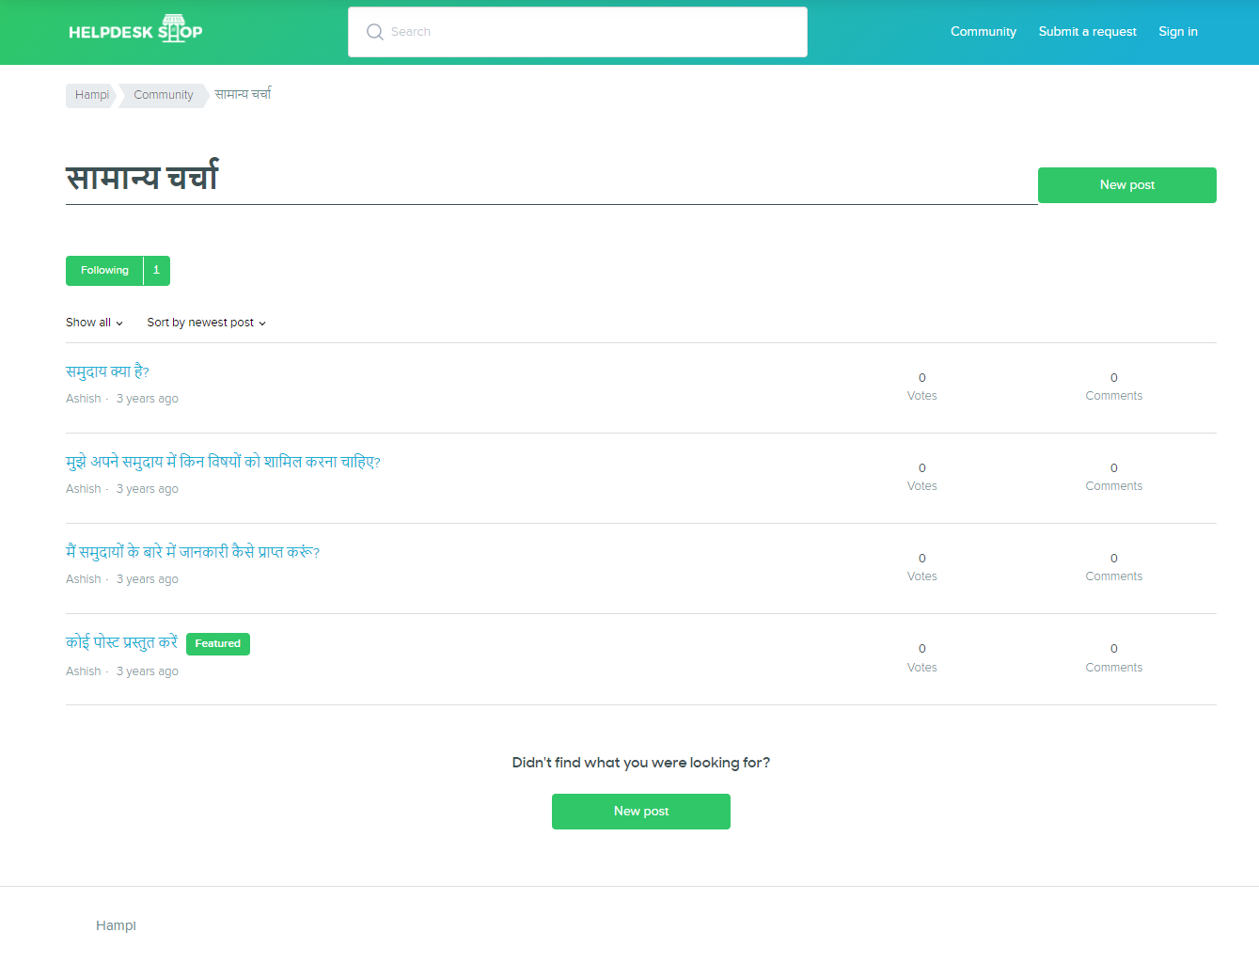Viewport: 1259px width, 963px height.
Task: Go to Hampi breadcrumb
Action: (91, 95)
